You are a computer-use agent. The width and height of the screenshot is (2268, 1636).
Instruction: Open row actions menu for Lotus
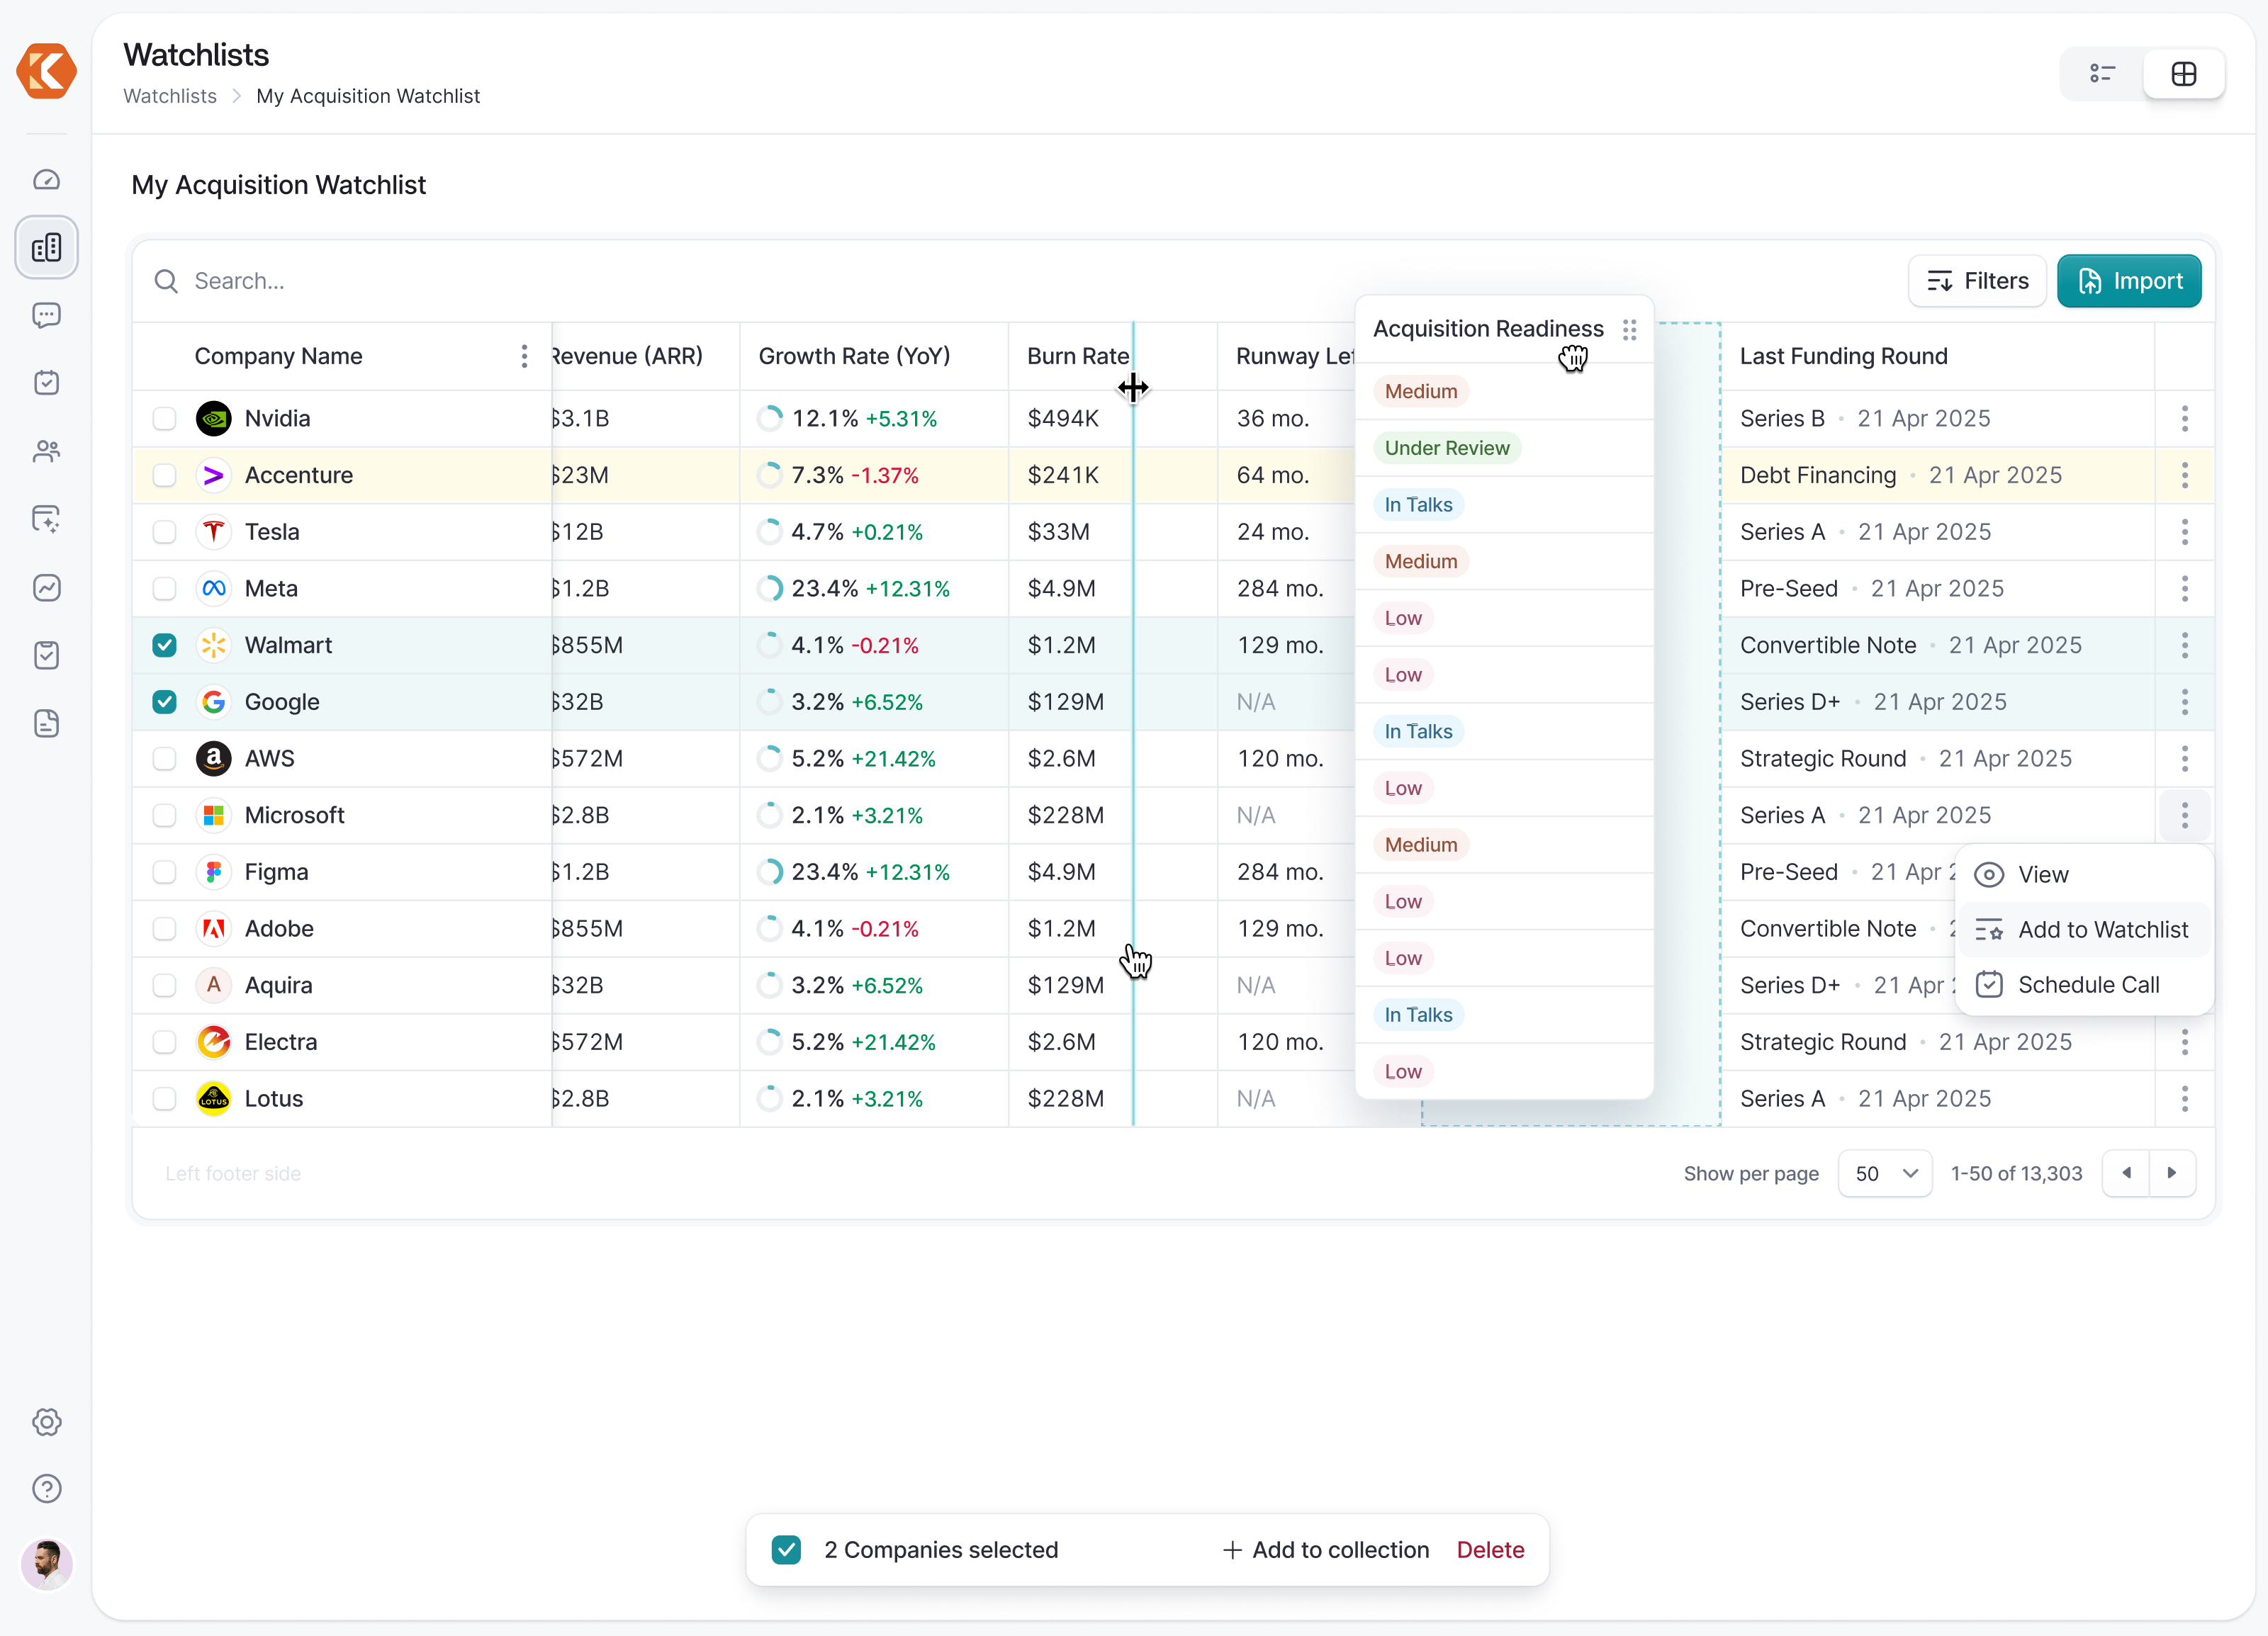click(x=2185, y=1098)
